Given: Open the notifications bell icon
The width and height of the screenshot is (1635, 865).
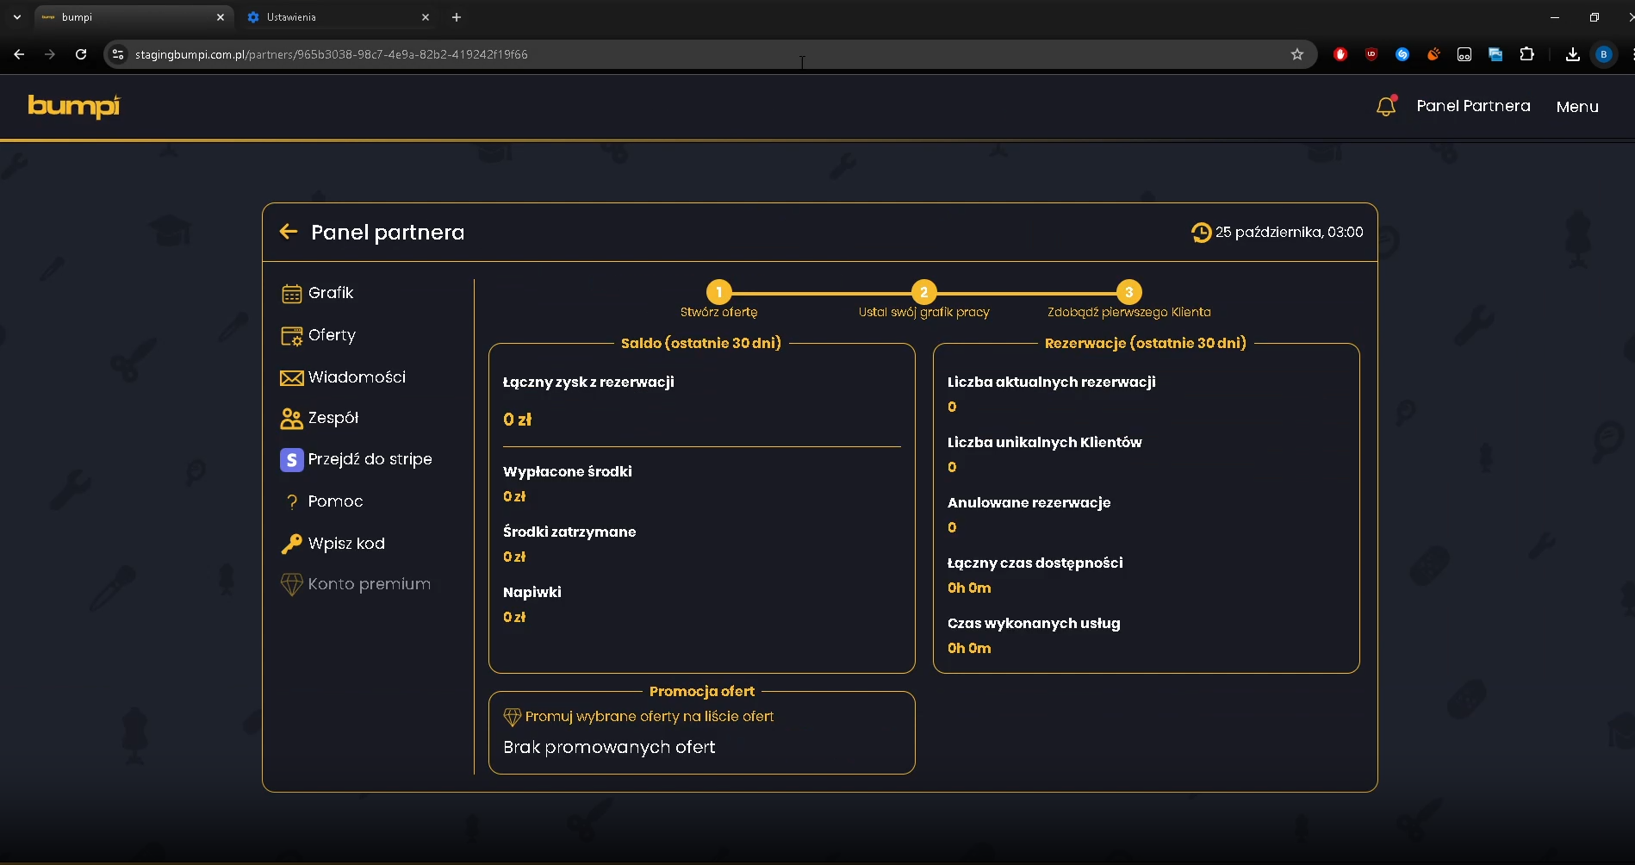Looking at the screenshot, I should [1385, 106].
